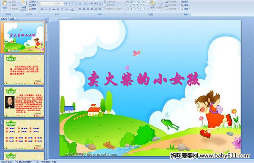
Task: Click the Paste button in the ribbon
Action: point(5,5)
